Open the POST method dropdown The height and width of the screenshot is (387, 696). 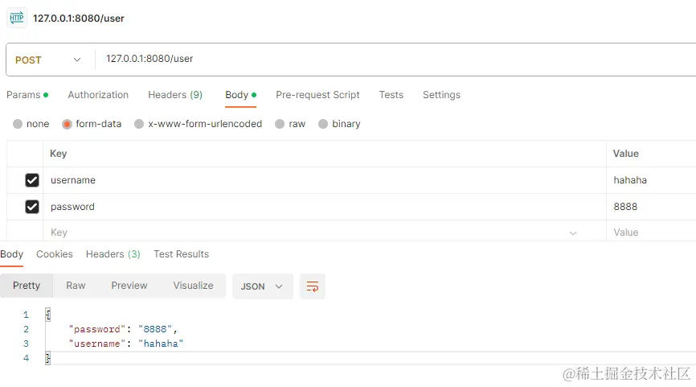coord(48,60)
